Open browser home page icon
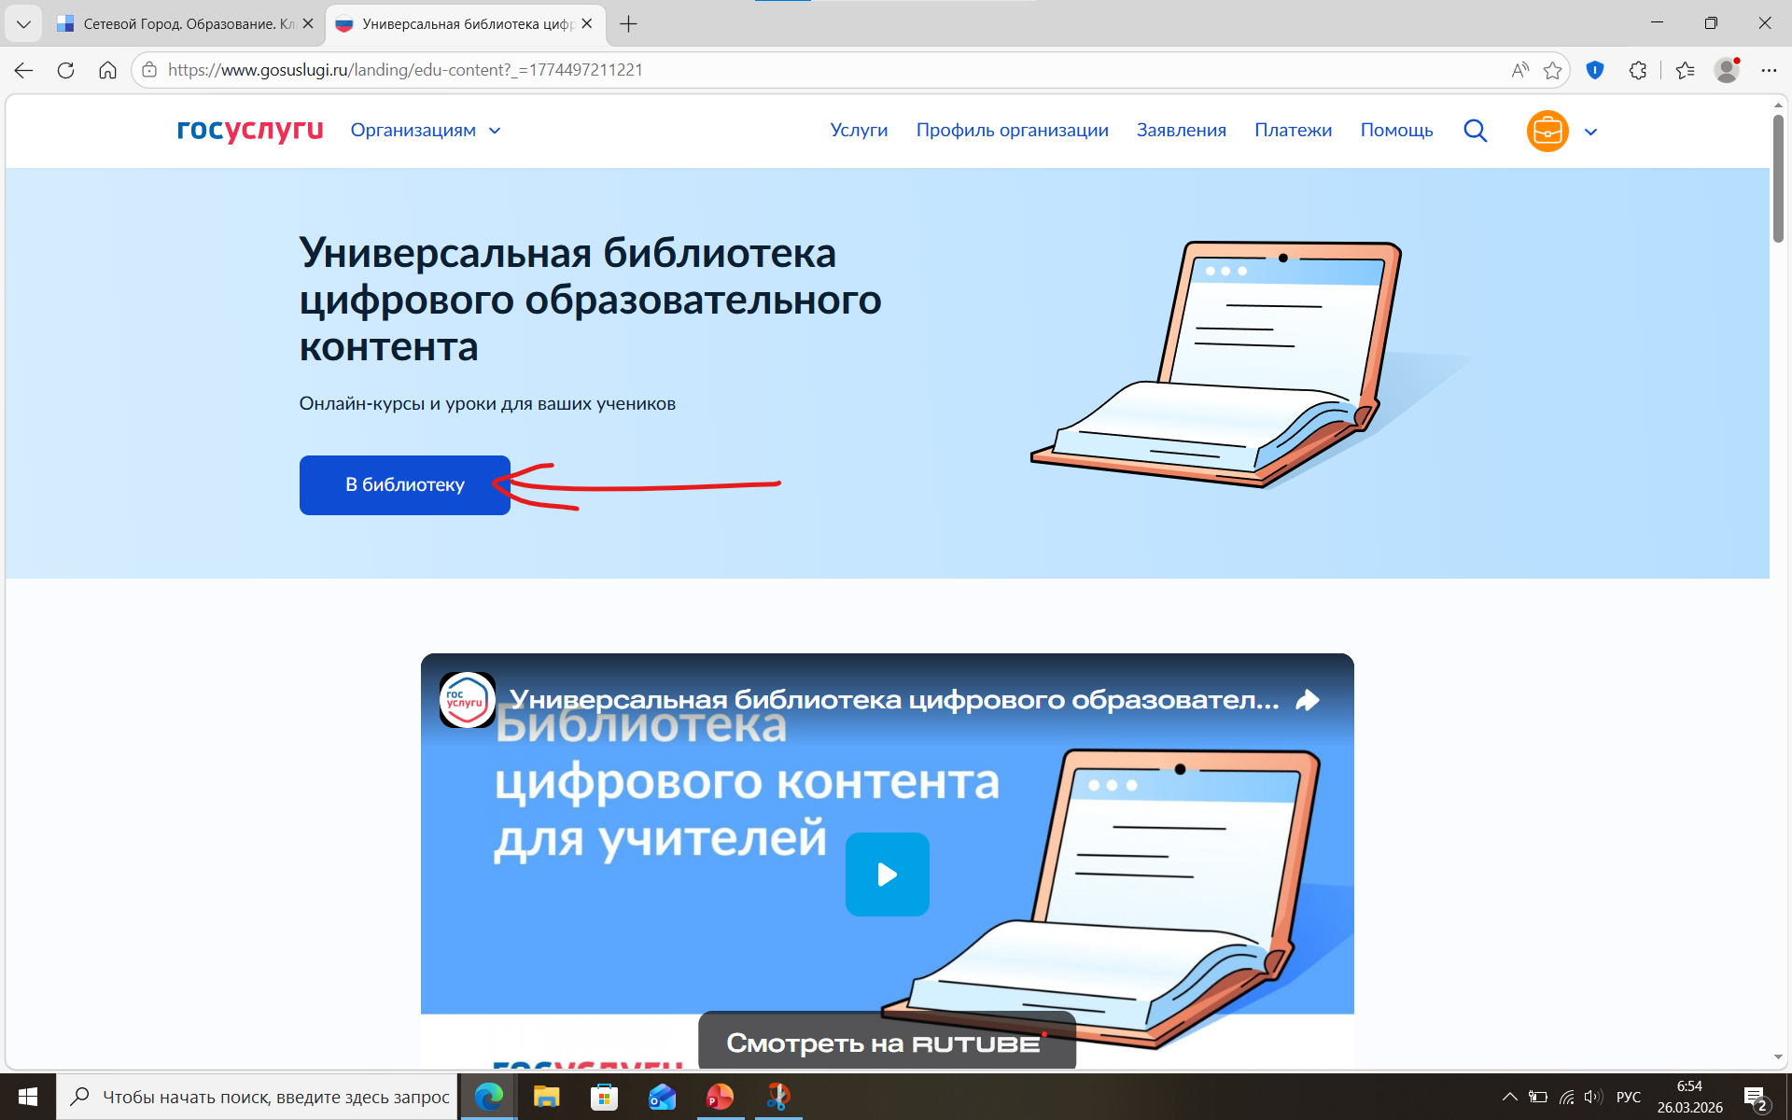The width and height of the screenshot is (1792, 1120). click(107, 70)
